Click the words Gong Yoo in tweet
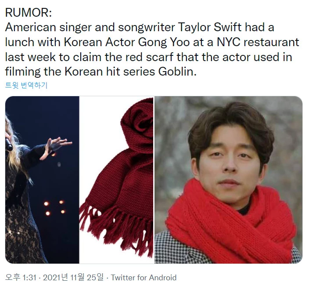The height and width of the screenshot is (286, 309). point(164,42)
